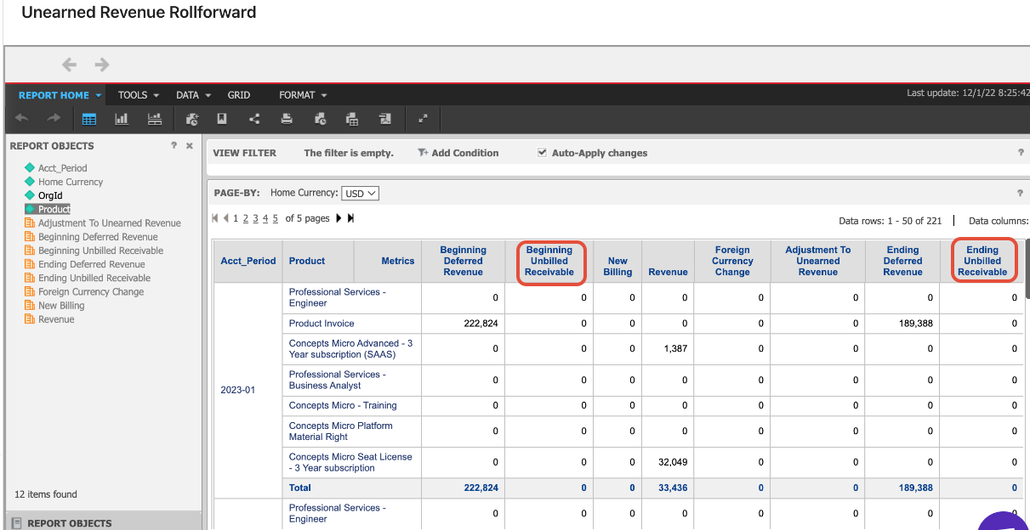Click Beginning Deferred Revenue column header
The width and height of the screenshot is (1030, 530).
(x=463, y=261)
